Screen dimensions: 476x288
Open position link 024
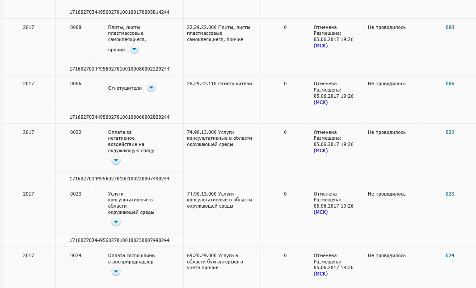coord(450,255)
